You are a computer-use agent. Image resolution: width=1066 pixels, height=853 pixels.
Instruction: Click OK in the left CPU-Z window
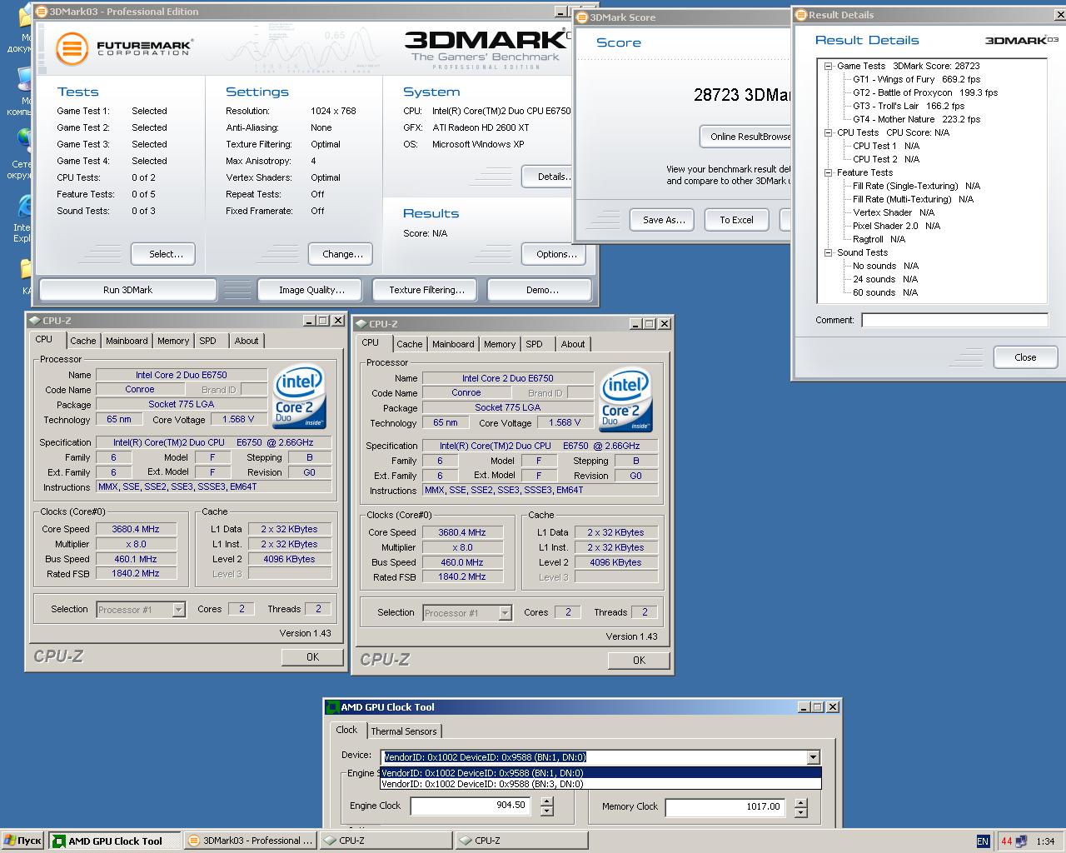(x=312, y=657)
